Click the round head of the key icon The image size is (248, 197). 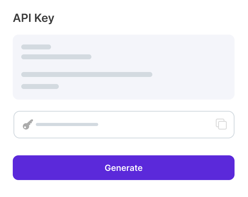(26, 126)
